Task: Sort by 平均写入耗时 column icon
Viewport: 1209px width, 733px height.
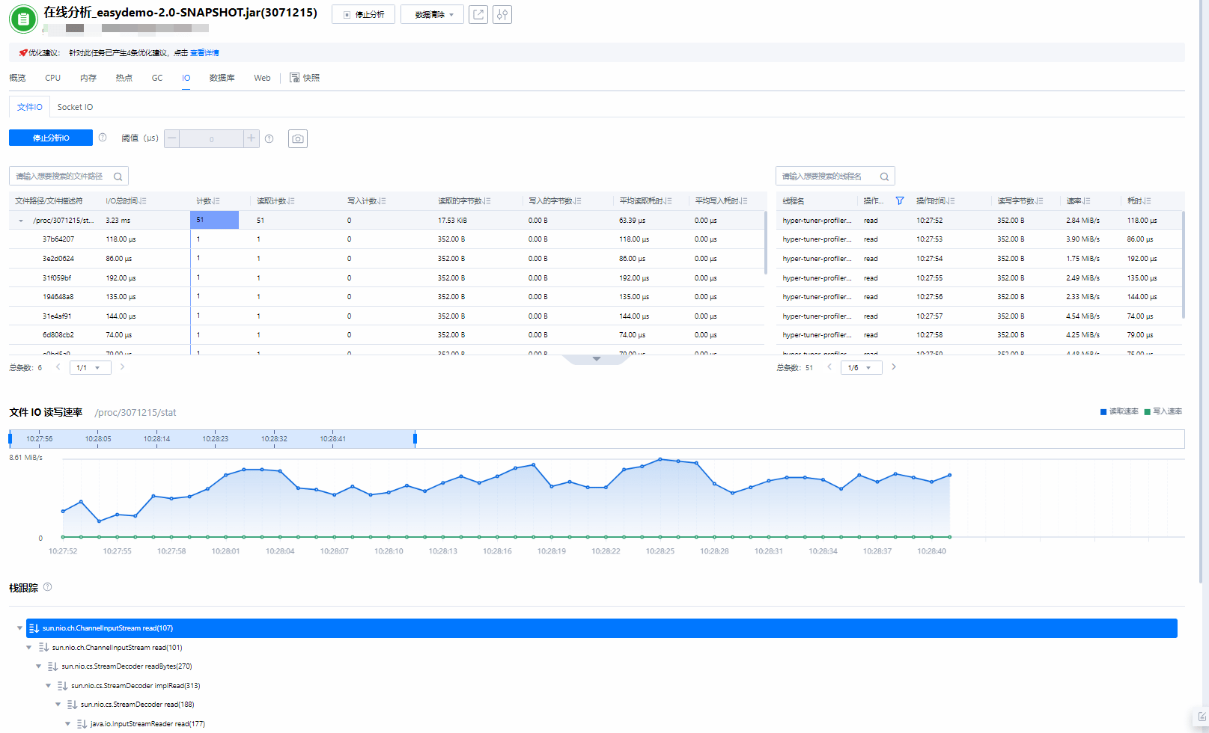Action: (x=744, y=201)
